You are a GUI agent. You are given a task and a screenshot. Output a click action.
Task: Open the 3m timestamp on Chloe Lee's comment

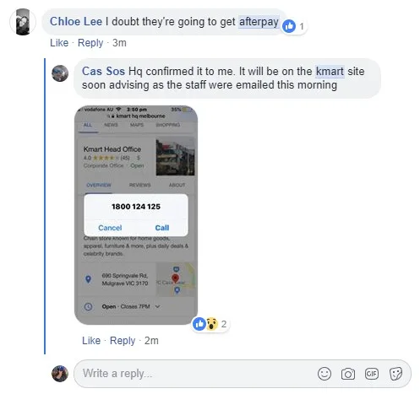click(x=119, y=43)
